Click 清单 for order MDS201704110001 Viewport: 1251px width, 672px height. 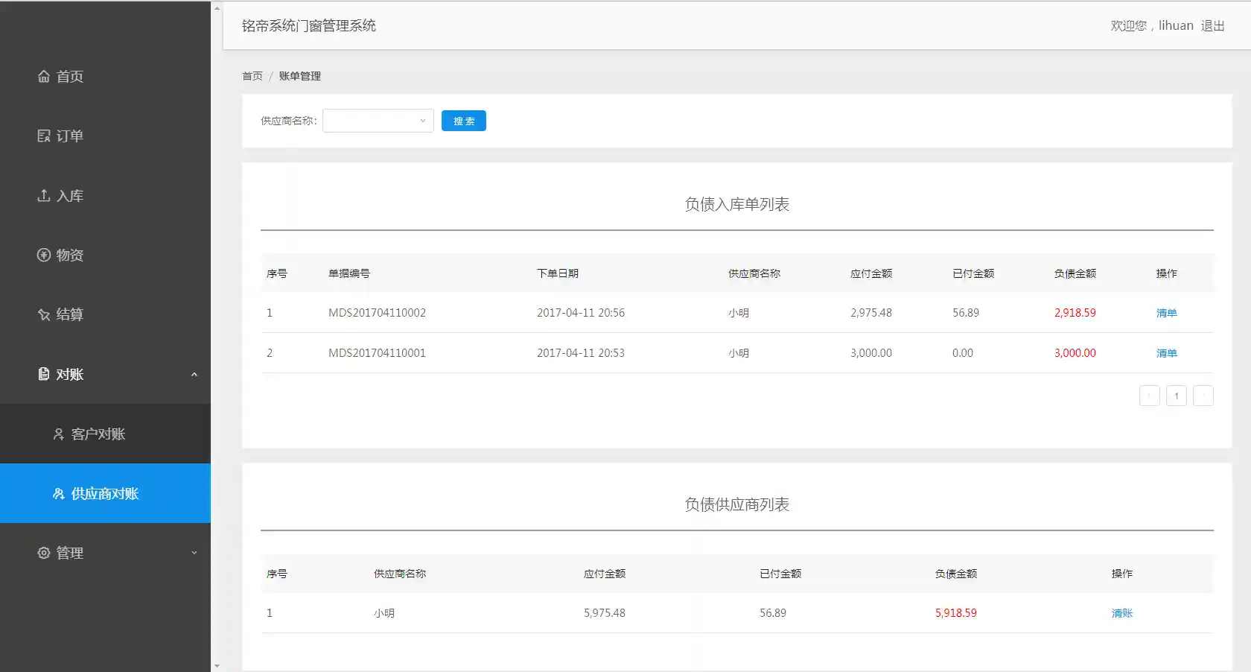click(1166, 353)
